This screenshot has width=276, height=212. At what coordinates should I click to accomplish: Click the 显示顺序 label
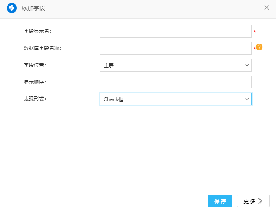pyautogui.click(x=35, y=82)
